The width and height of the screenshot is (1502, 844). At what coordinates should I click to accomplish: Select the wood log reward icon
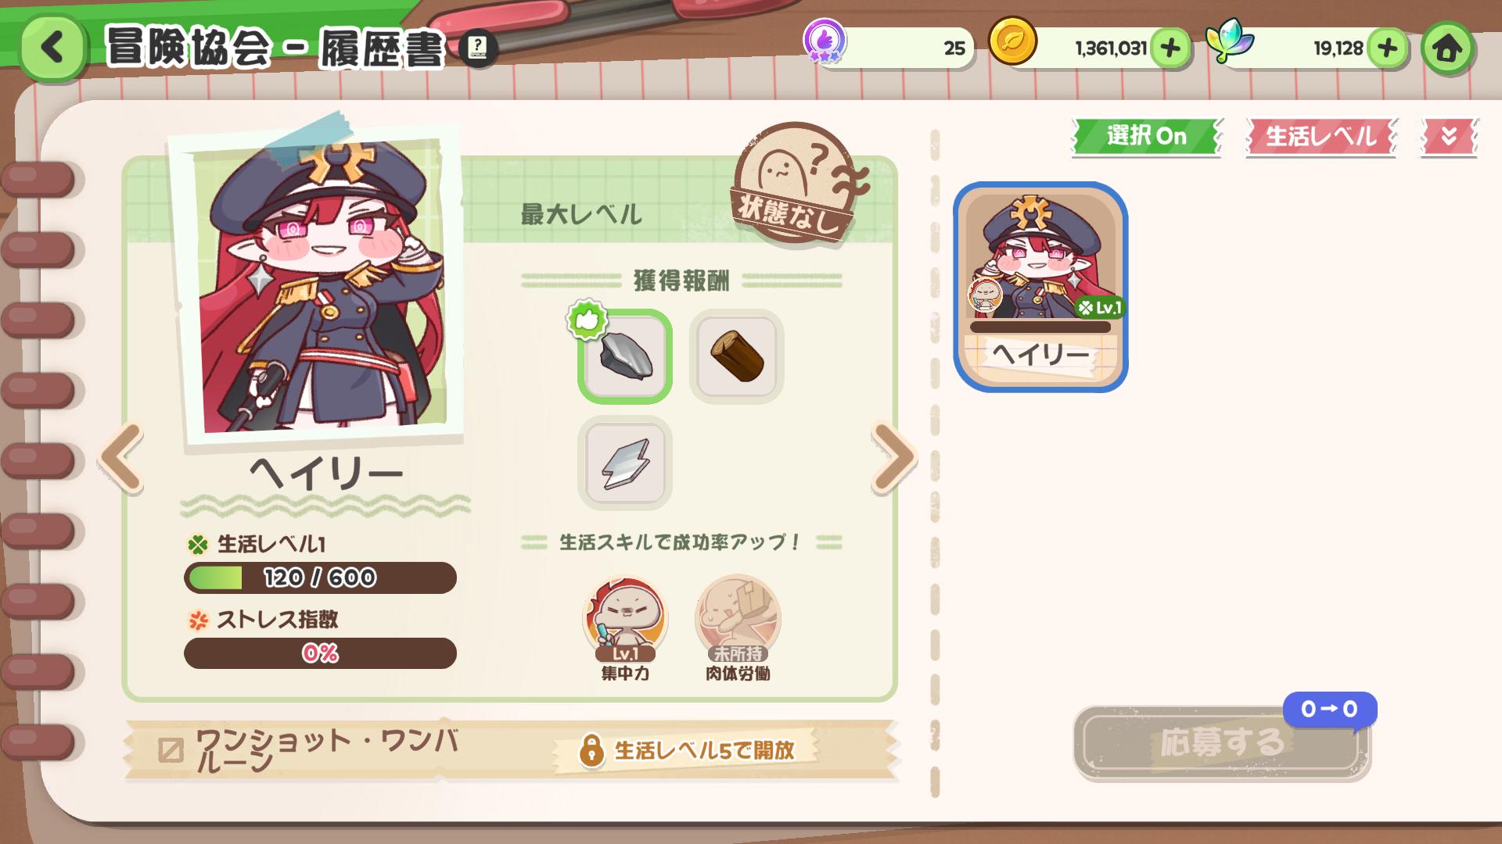(736, 356)
